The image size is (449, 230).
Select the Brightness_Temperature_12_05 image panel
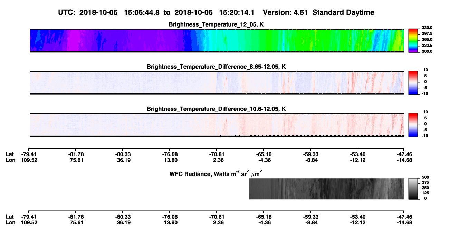coord(217,40)
